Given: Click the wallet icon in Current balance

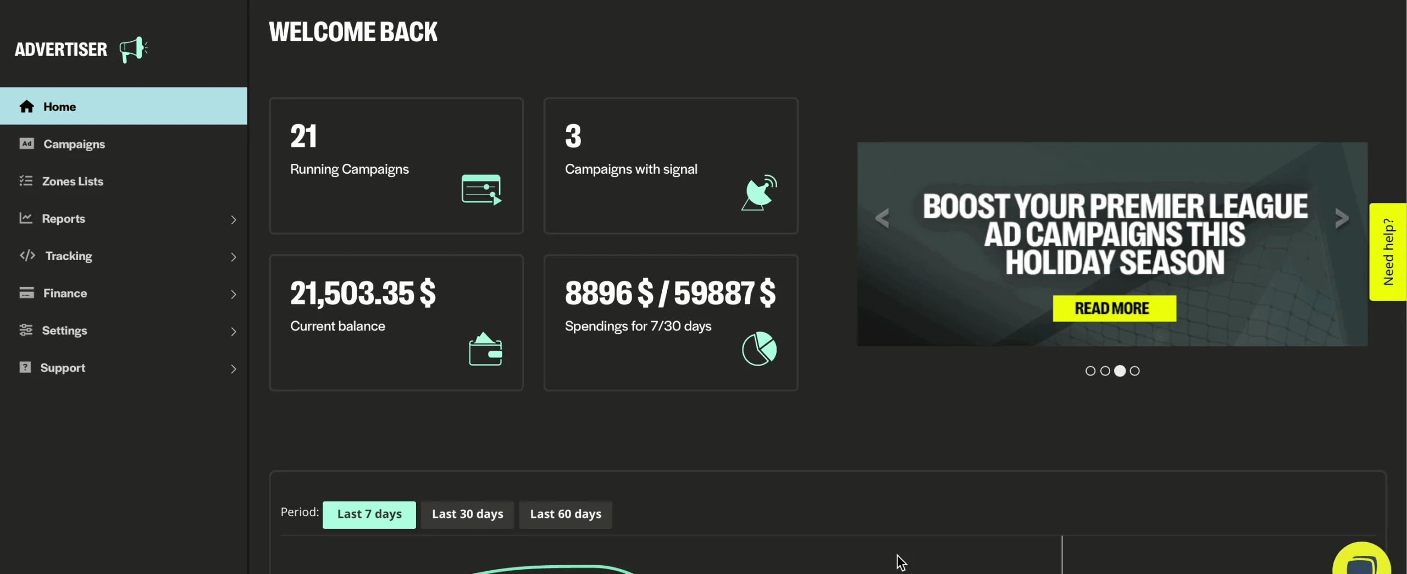Looking at the screenshot, I should (485, 349).
